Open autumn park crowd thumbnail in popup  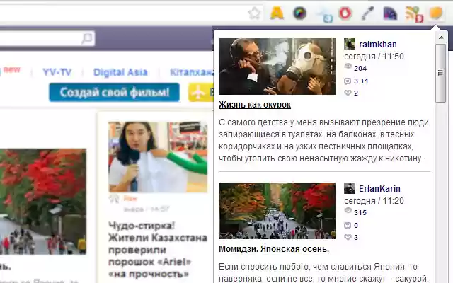pos(277,211)
